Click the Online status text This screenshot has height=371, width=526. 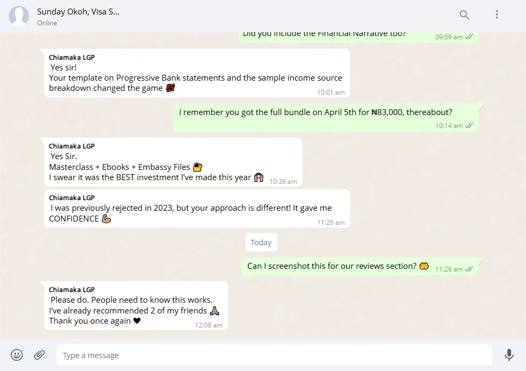coord(47,23)
